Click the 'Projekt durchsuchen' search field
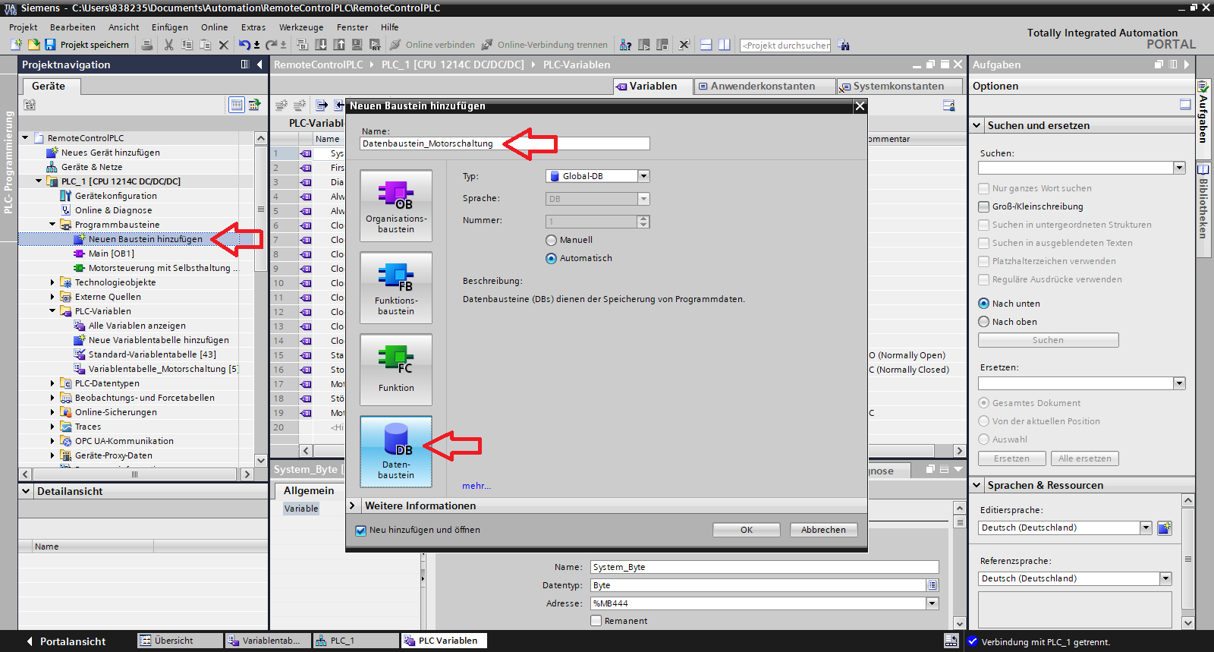The width and height of the screenshot is (1214, 652). [x=785, y=46]
